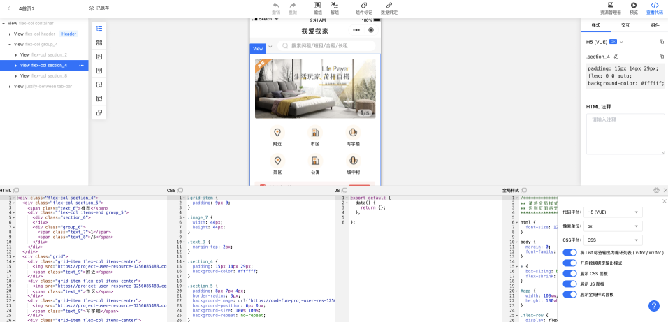Switch to the 组件 tab

(654, 24)
